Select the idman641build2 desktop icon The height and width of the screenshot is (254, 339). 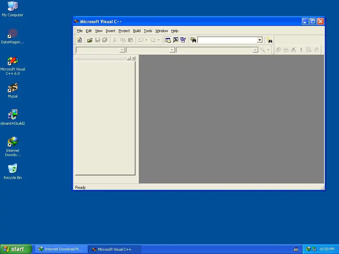[13, 117]
